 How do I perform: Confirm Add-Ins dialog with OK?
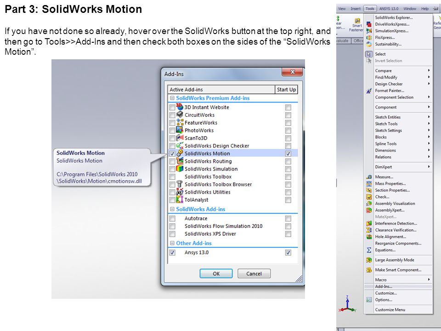216,274
